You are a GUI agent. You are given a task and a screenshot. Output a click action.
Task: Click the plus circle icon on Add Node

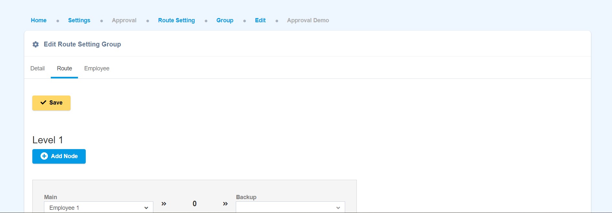click(x=44, y=156)
